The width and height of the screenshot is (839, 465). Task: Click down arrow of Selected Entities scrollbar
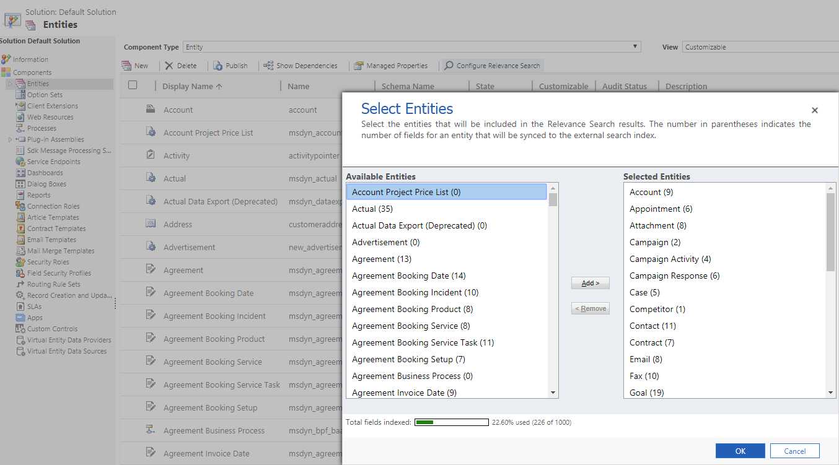click(x=831, y=393)
